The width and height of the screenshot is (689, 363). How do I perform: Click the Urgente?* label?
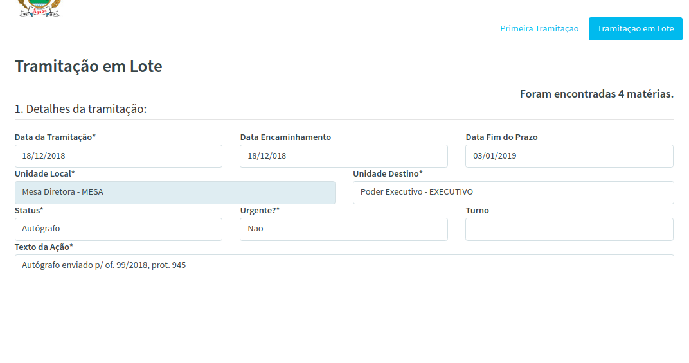(x=260, y=210)
